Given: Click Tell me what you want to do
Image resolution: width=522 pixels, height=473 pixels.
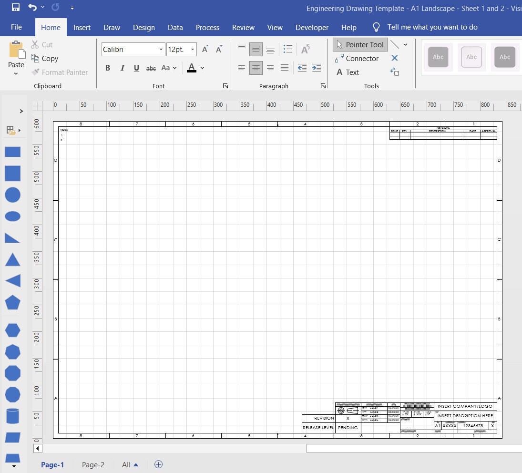Looking at the screenshot, I should pos(432,27).
